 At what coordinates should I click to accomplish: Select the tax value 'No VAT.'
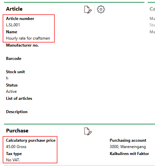[x=13, y=160]
